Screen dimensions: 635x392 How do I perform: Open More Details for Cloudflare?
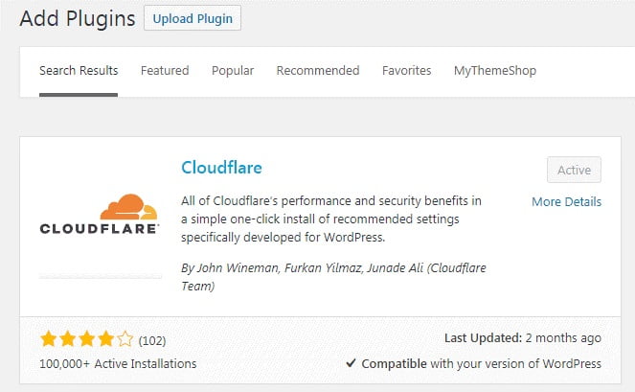coord(567,201)
